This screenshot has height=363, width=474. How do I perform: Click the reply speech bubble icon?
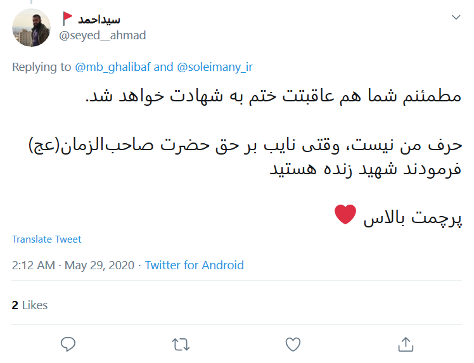pos(68,343)
